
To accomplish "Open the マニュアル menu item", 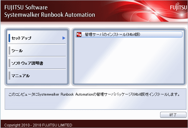I will tap(37, 75).
